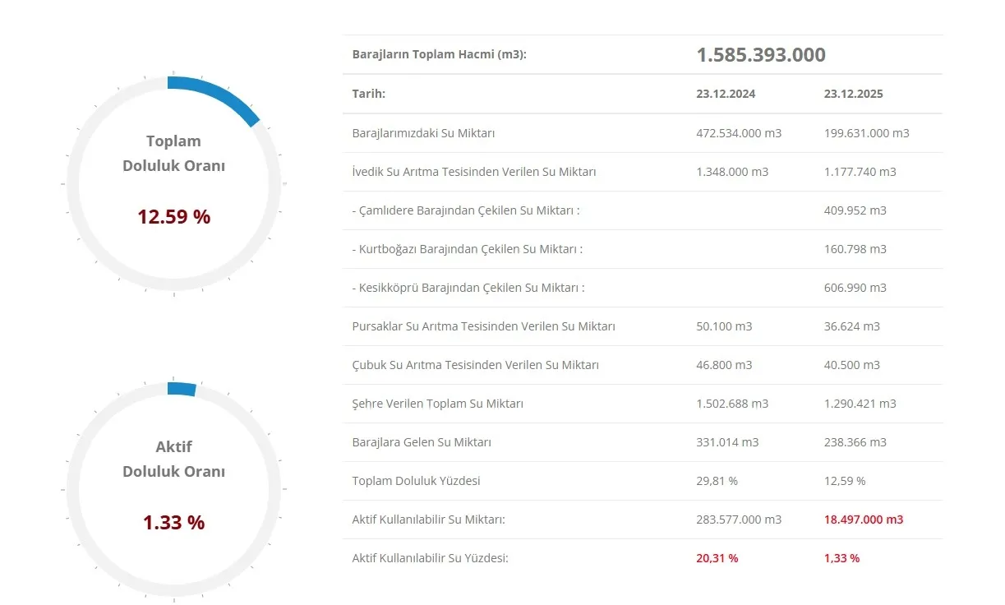Select the Kesikköprü value 606.990 m3

click(x=855, y=288)
